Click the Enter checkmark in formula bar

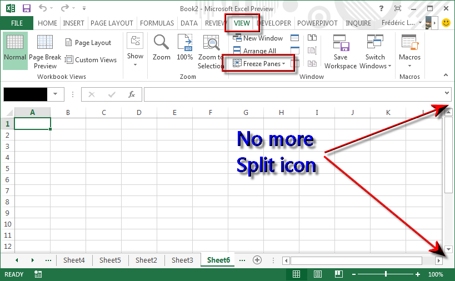click(112, 94)
